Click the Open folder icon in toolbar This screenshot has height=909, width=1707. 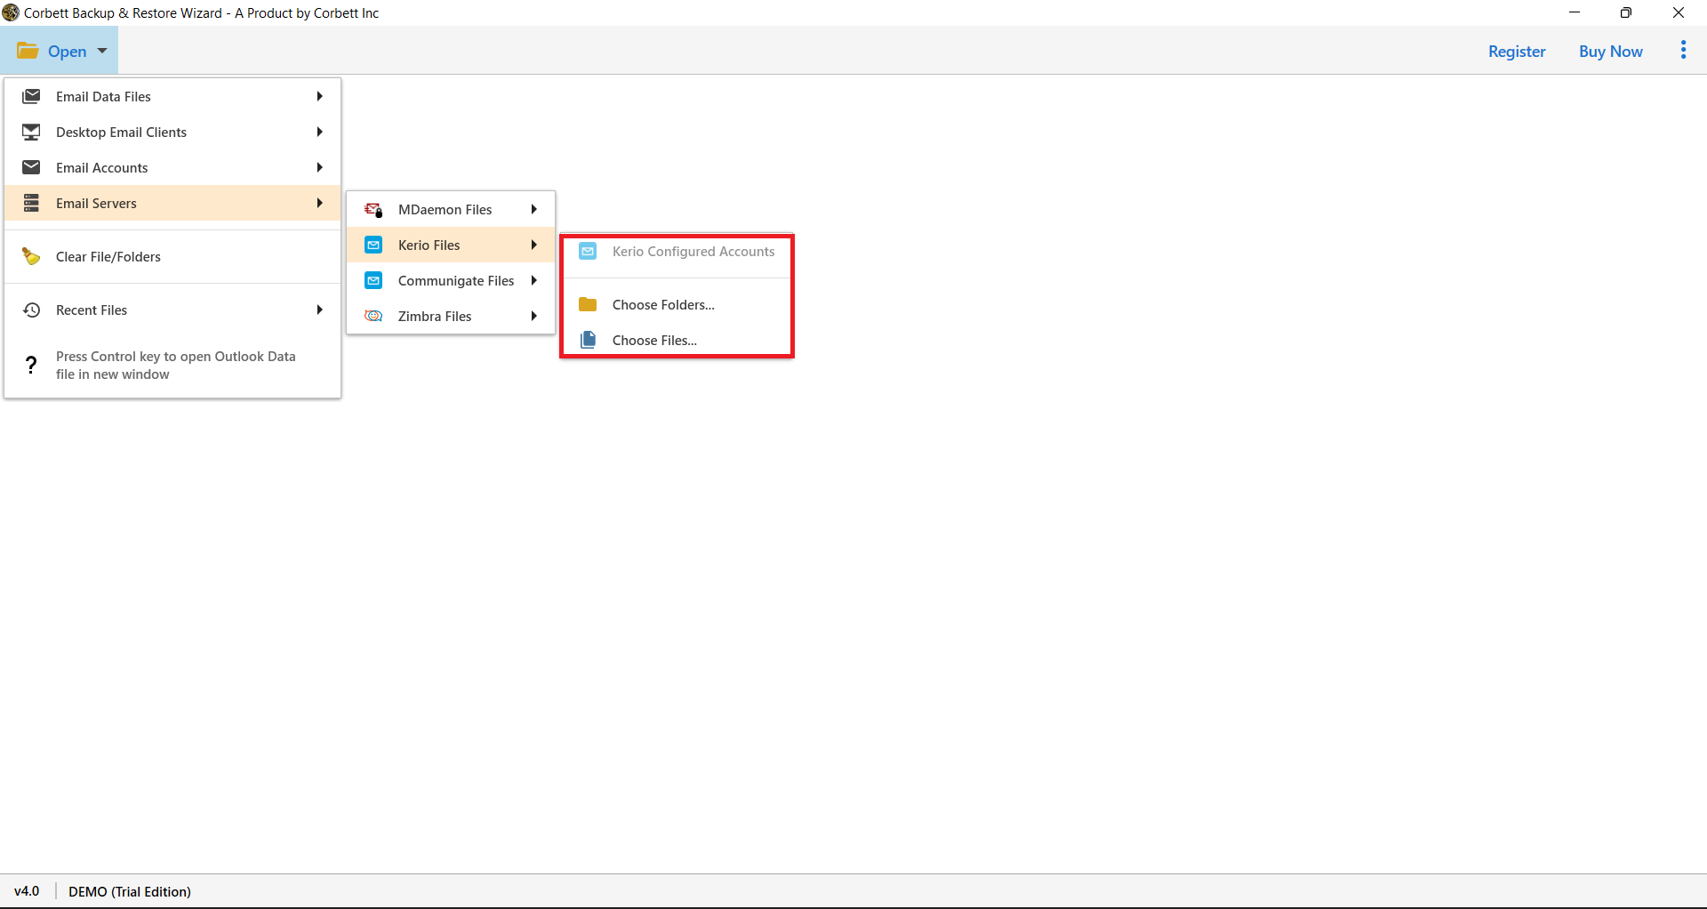(28, 51)
